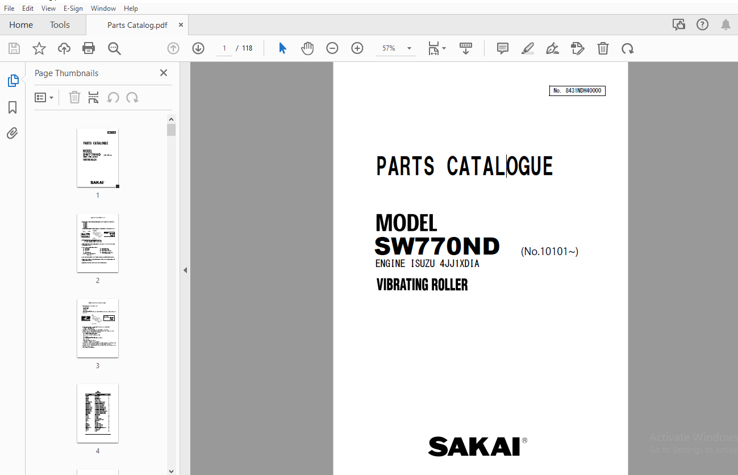Click the PARTS CATALOGUE heading text
The width and height of the screenshot is (738, 475).
pyautogui.click(x=465, y=166)
